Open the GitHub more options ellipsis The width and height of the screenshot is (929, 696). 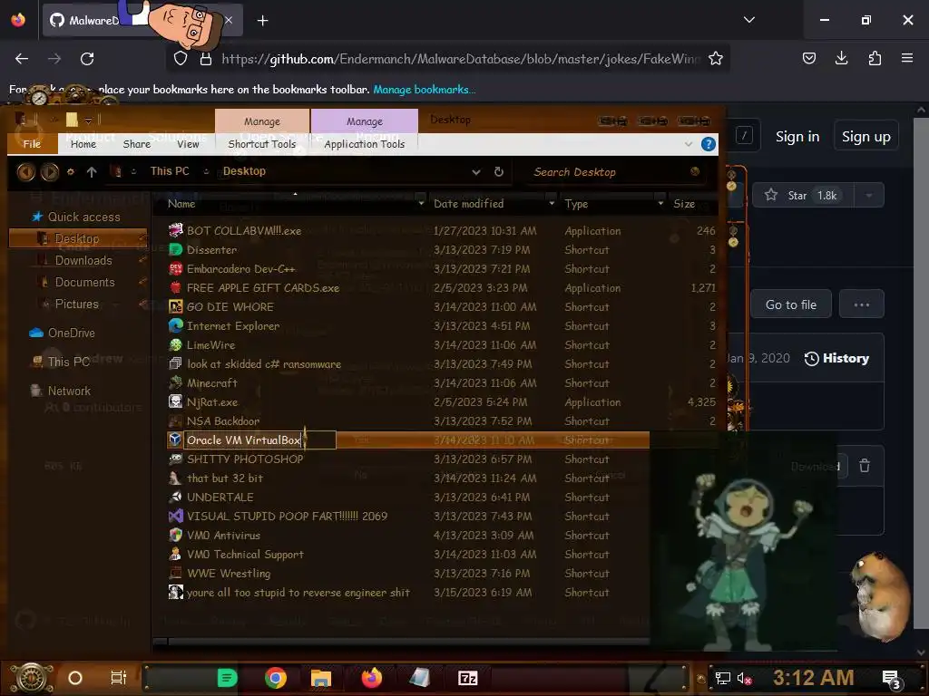[x=862, y=304]
